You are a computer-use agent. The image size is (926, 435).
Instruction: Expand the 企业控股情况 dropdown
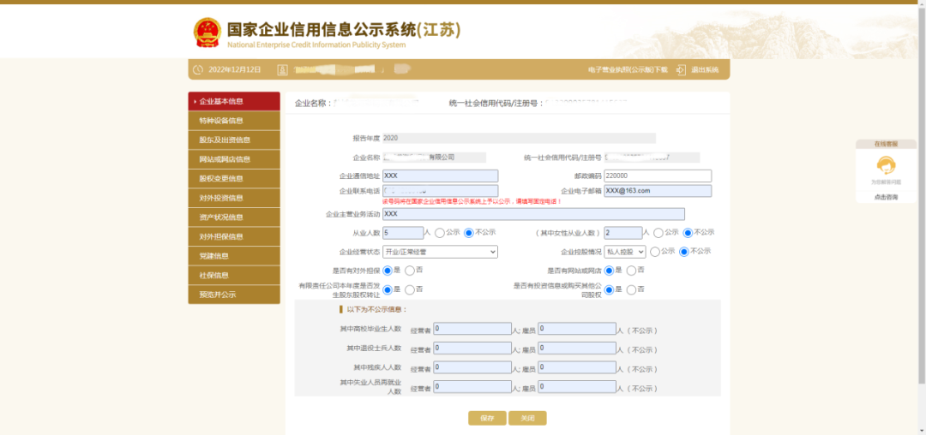click(x=624, y=252)
